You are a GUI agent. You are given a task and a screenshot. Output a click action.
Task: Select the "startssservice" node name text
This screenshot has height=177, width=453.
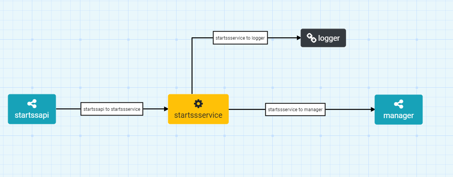[x=198, y=115]
